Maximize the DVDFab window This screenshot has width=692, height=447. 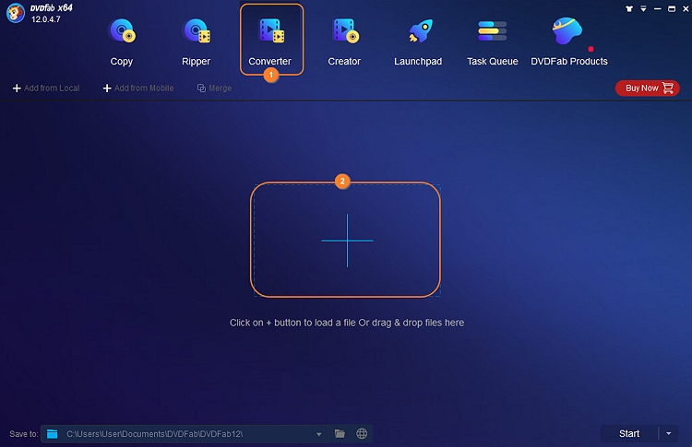click(672, 9)
